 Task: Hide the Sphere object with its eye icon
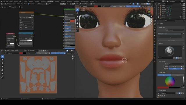[182, 15]
